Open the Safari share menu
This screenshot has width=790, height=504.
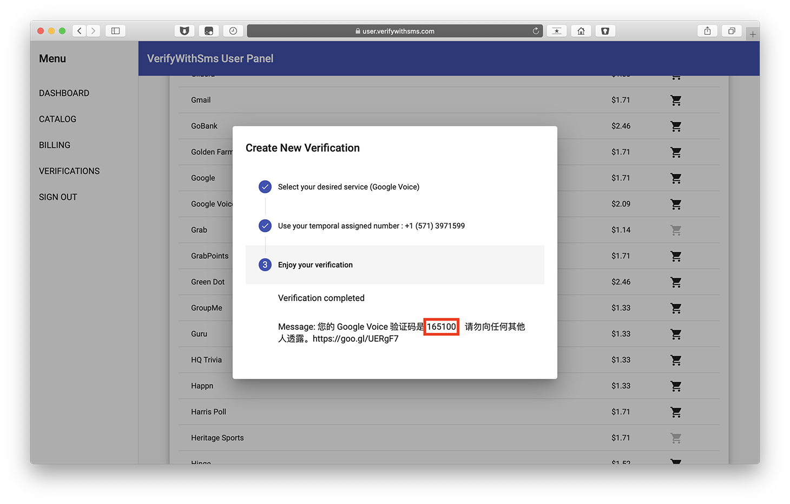(x=707, y=31)
